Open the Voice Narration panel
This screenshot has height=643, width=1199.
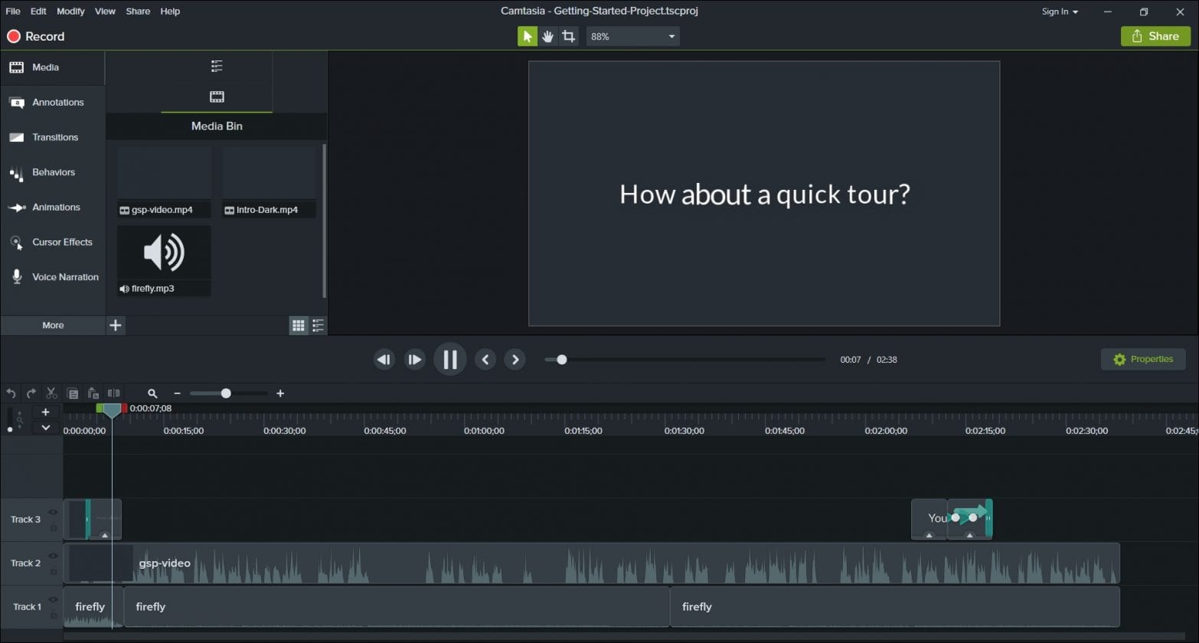(64, 276)
